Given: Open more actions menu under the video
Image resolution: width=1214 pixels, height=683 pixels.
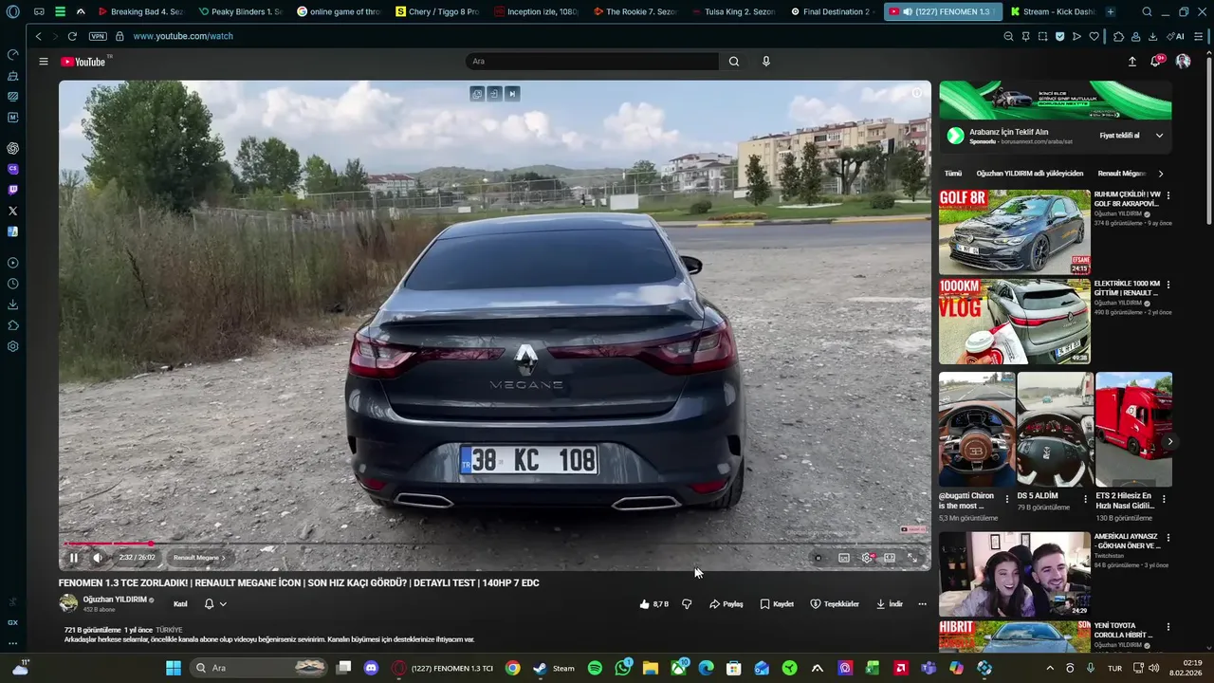Looking at the screenshot, I should coord(922,604).
